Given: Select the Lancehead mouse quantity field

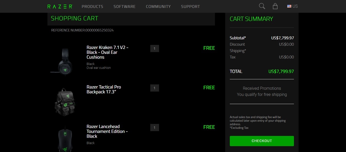Looking at the screenshot, I should [155, 128].
